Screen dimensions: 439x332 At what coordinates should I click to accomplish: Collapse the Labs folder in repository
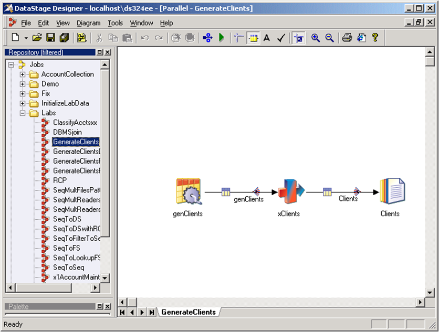tap(23, 113)
